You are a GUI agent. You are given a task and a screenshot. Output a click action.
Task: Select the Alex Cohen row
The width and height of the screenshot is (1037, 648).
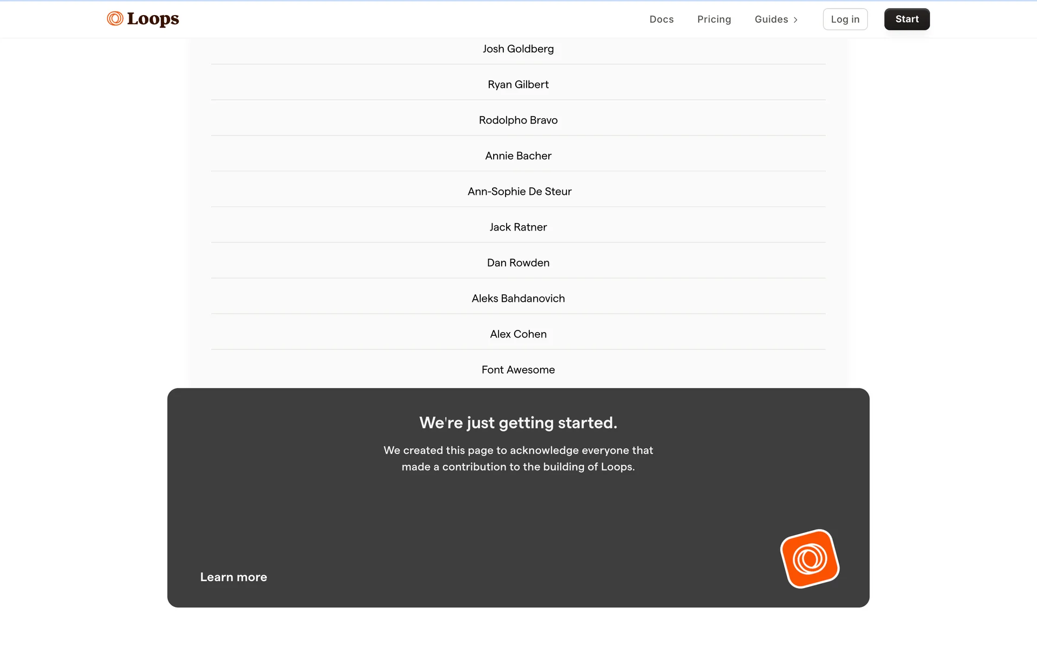pyautogui.click(x=518, y=334)
